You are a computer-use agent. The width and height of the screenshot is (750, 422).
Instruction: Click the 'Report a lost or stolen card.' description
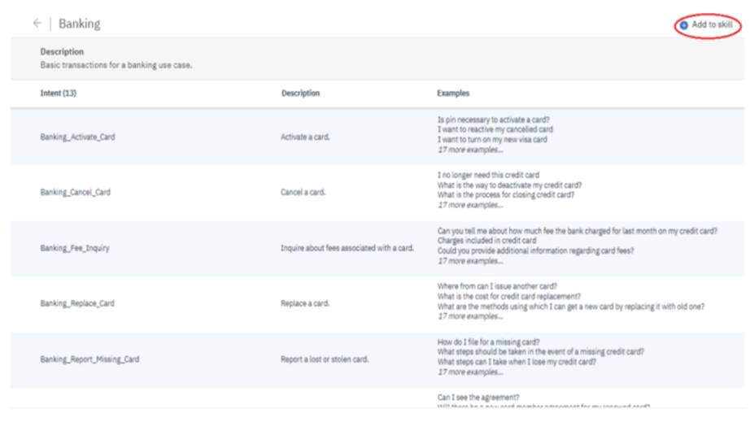point(325,359)
